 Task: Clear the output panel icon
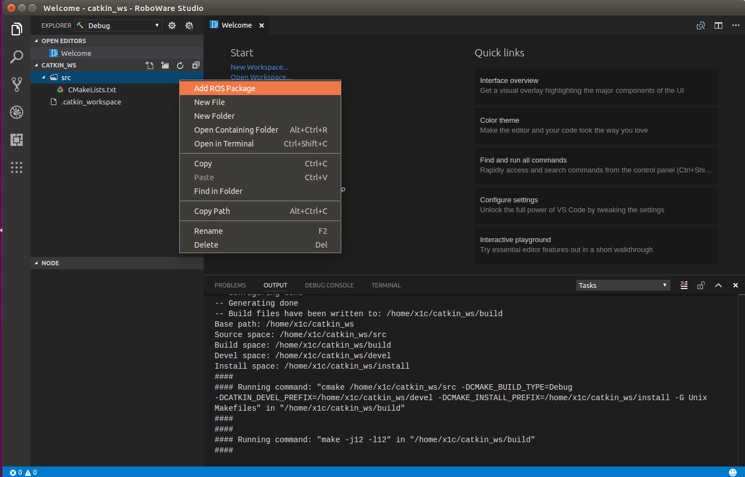684,285
